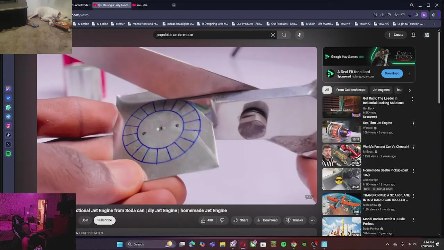444x250 pixels.
Task: Click the search magnifier icon on YouTube
Action: (284, 35)
